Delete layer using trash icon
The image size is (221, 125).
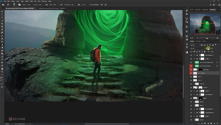tap(217, 123)
